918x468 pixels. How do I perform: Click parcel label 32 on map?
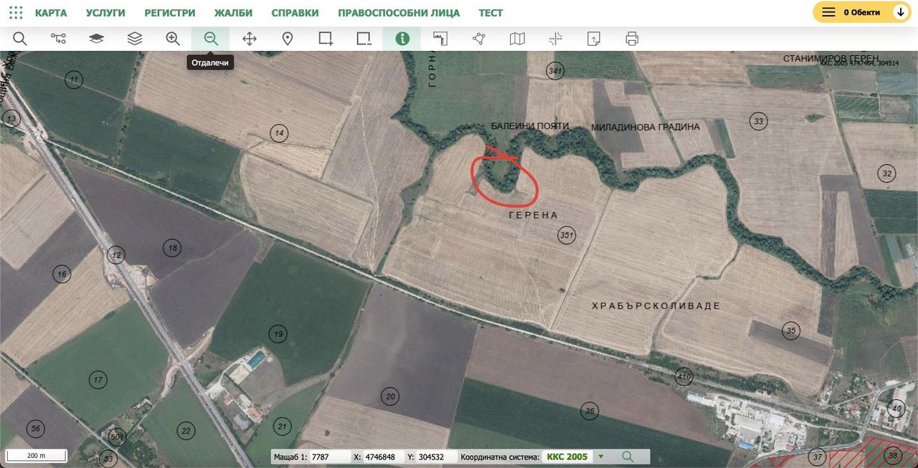point(887,173)
